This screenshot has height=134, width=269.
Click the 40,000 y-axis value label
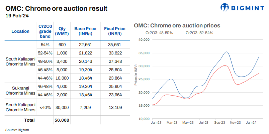pos(143,40)
